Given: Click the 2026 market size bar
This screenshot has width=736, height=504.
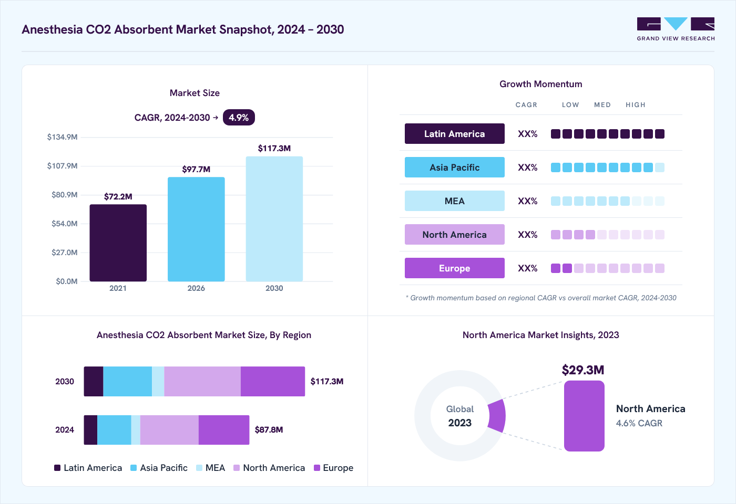Looking at the screenshot, I should click(x=196, y=229).
